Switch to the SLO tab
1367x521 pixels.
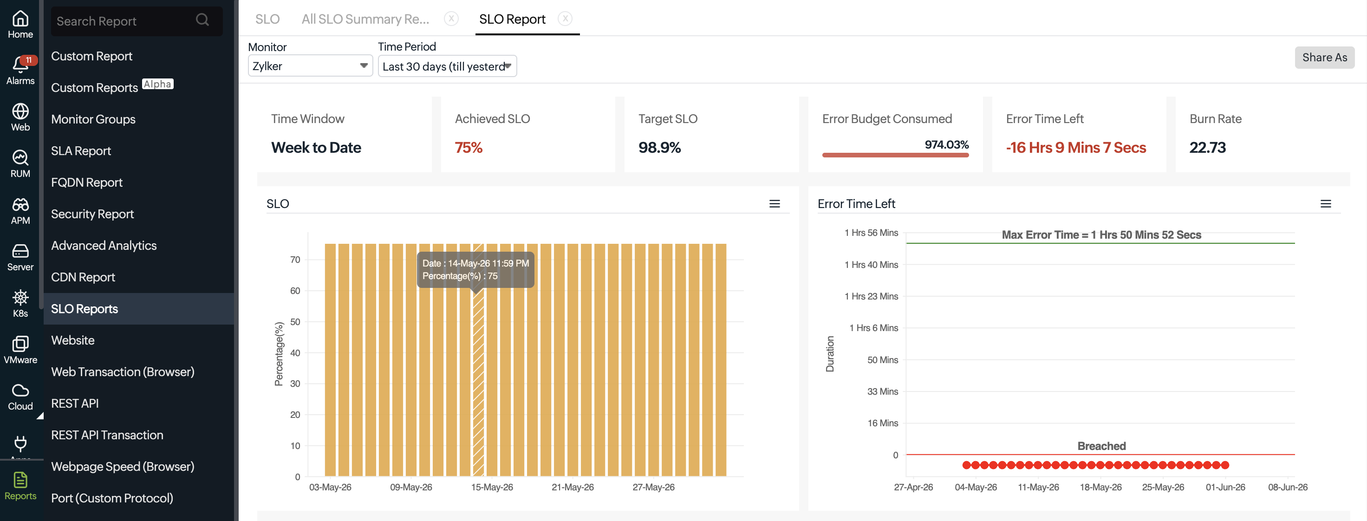[267, 19]
